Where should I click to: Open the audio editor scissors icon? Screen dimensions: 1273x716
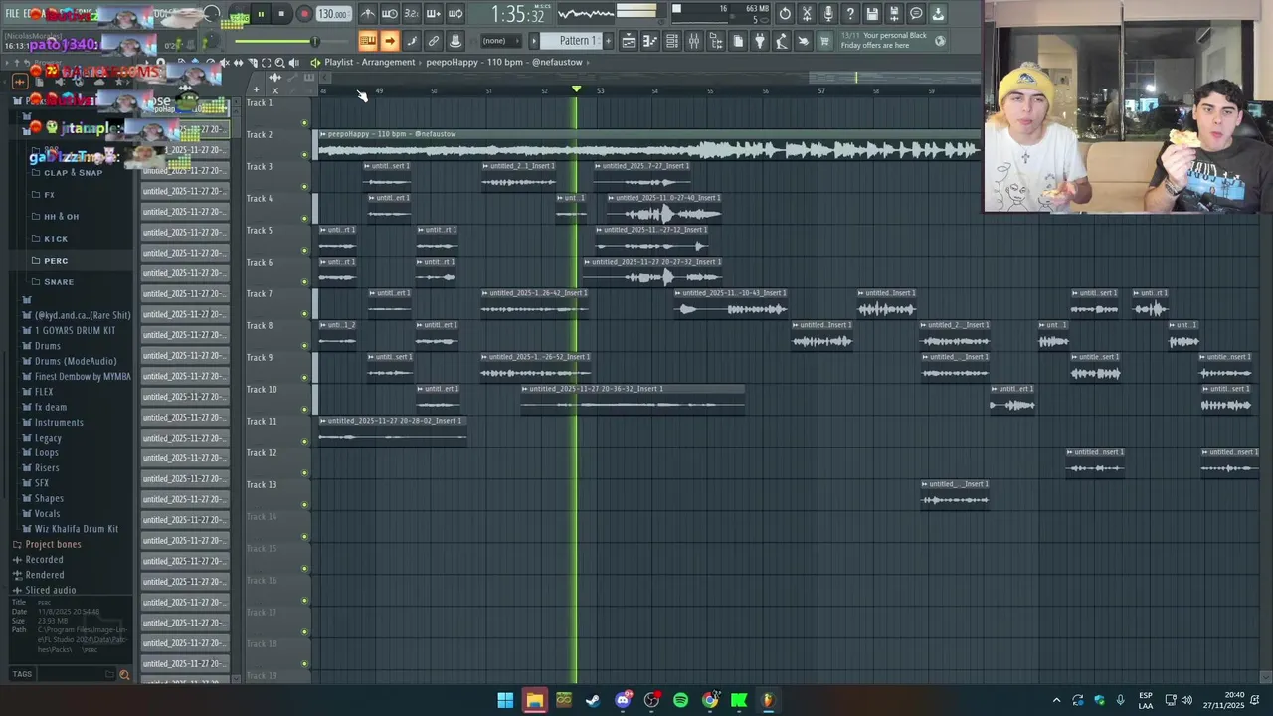807,14
